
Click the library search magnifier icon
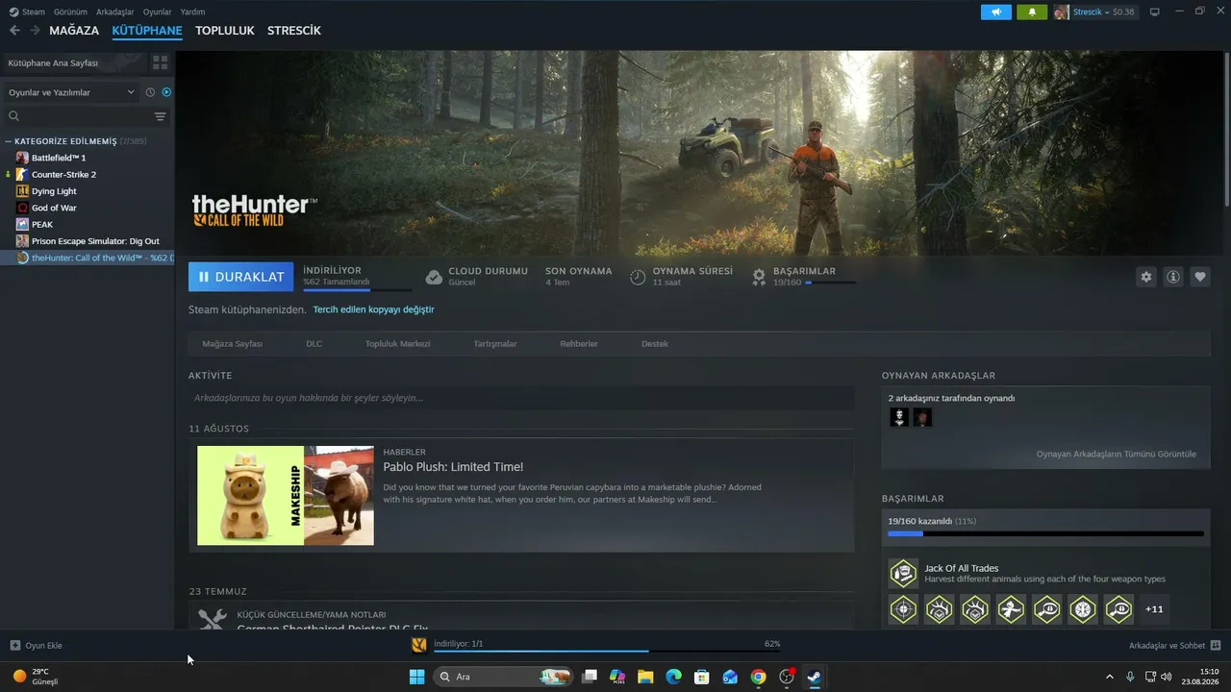coord(14,116)
